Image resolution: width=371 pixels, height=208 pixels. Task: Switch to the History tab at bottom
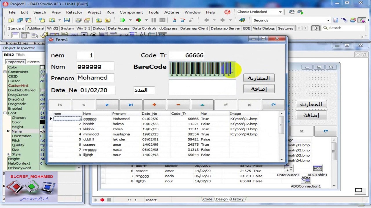[237, 199]
